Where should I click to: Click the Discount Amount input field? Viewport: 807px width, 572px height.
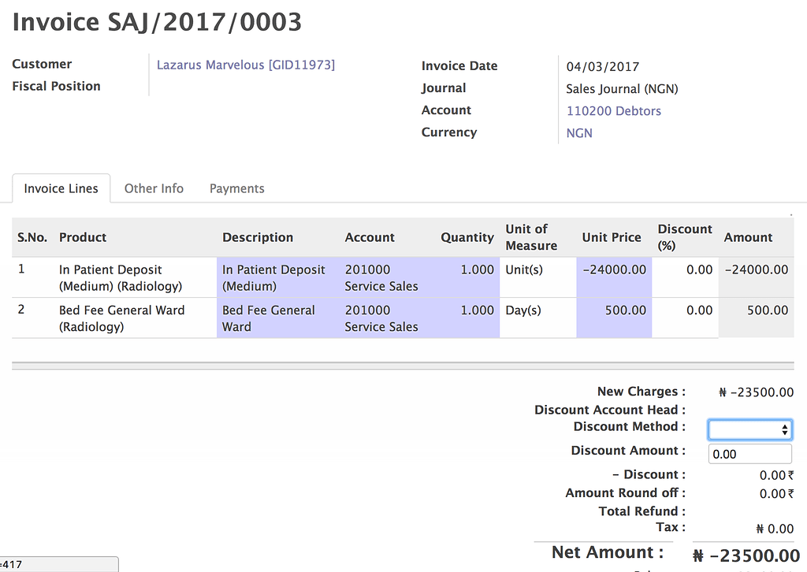[749, 454]
